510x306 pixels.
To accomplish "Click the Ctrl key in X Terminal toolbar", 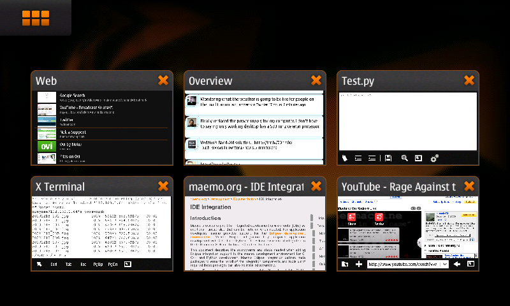I will [x=54, y=265].
